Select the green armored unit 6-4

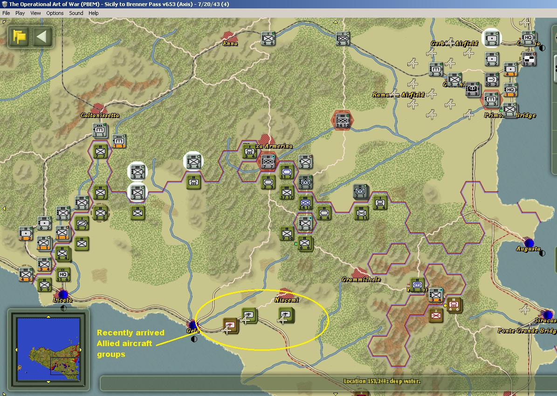pyautogui.click(x=323, y=213)
